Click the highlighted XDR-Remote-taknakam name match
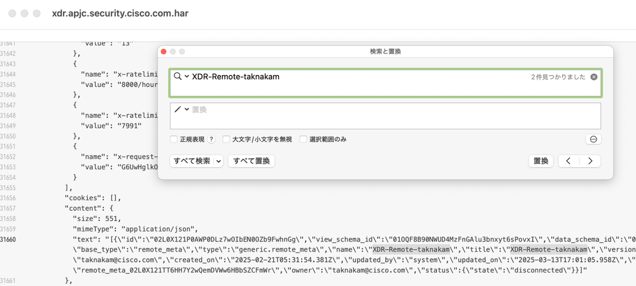 (411, 249)
